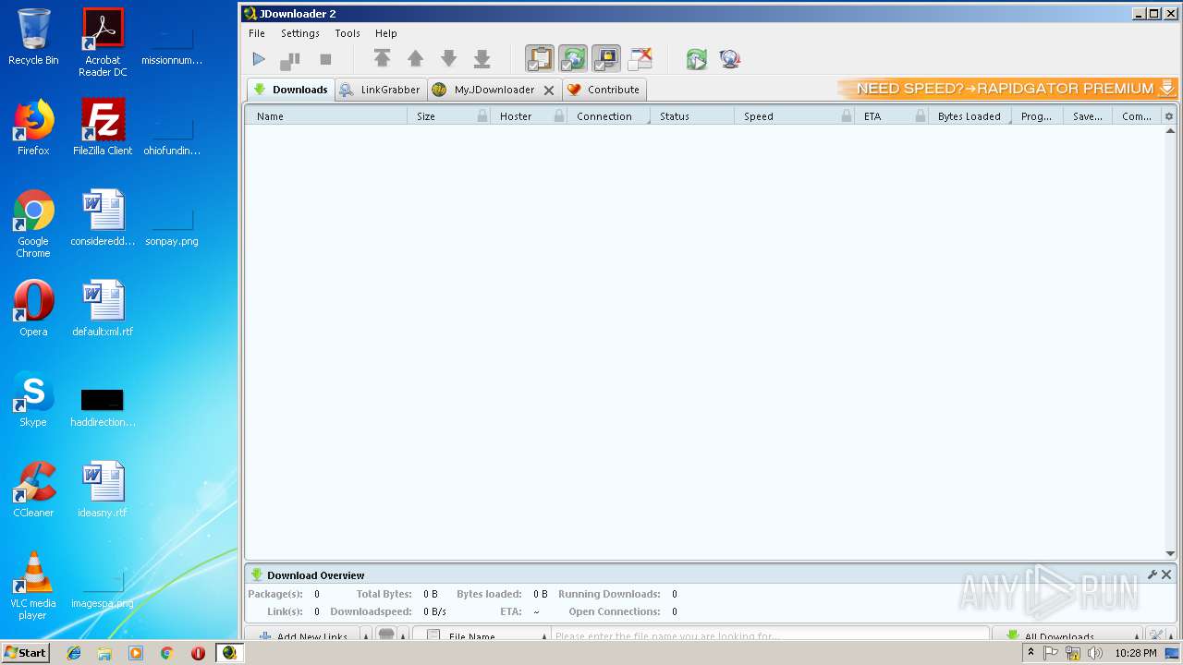The height and width of the screenshot is (665, 1183).
Task: Expand Add New Links dropdown arrow
Action: tap(366, 636)
